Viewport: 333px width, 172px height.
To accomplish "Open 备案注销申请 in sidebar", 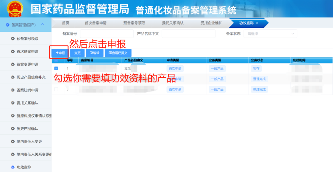I will pyautogui.click(x=26, y=90).
